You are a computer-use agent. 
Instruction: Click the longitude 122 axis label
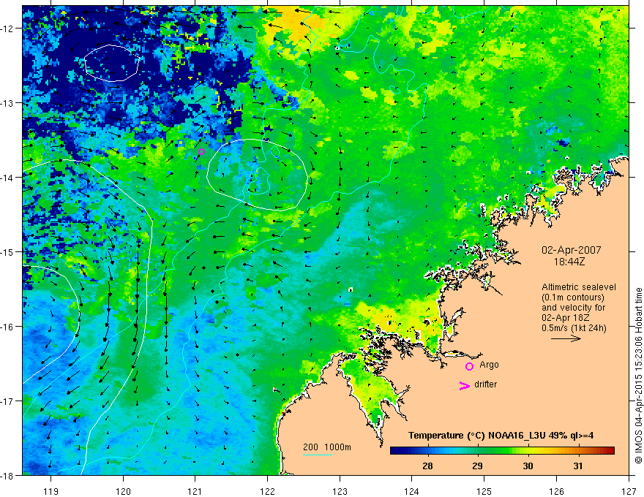pyautogui.click(x=267, y=491)
